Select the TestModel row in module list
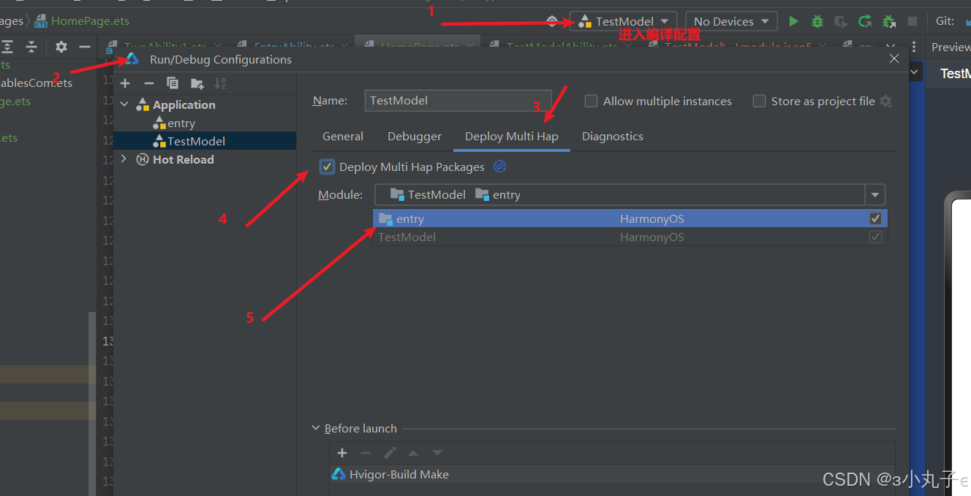Viewport: 971px width, 496px height. tap(630, 237)
